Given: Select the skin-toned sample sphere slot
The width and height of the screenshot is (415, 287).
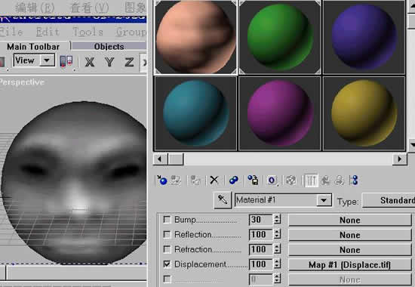Looking at the screenshot, I should click(195, 37).
